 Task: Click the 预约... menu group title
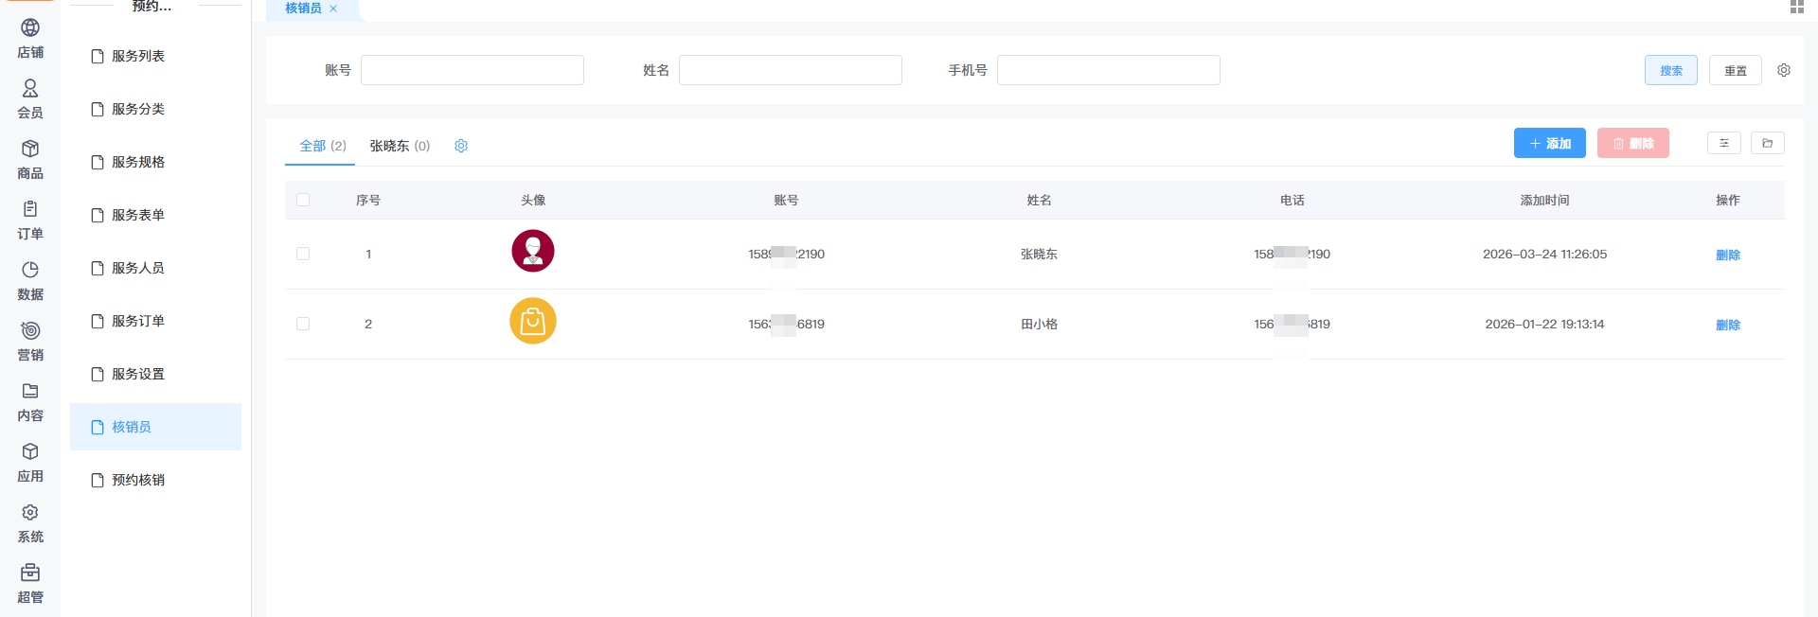[152, 6]
